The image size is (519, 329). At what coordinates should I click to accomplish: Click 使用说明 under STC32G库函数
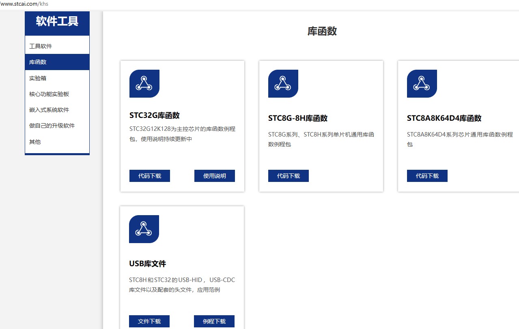coord(215,176)
